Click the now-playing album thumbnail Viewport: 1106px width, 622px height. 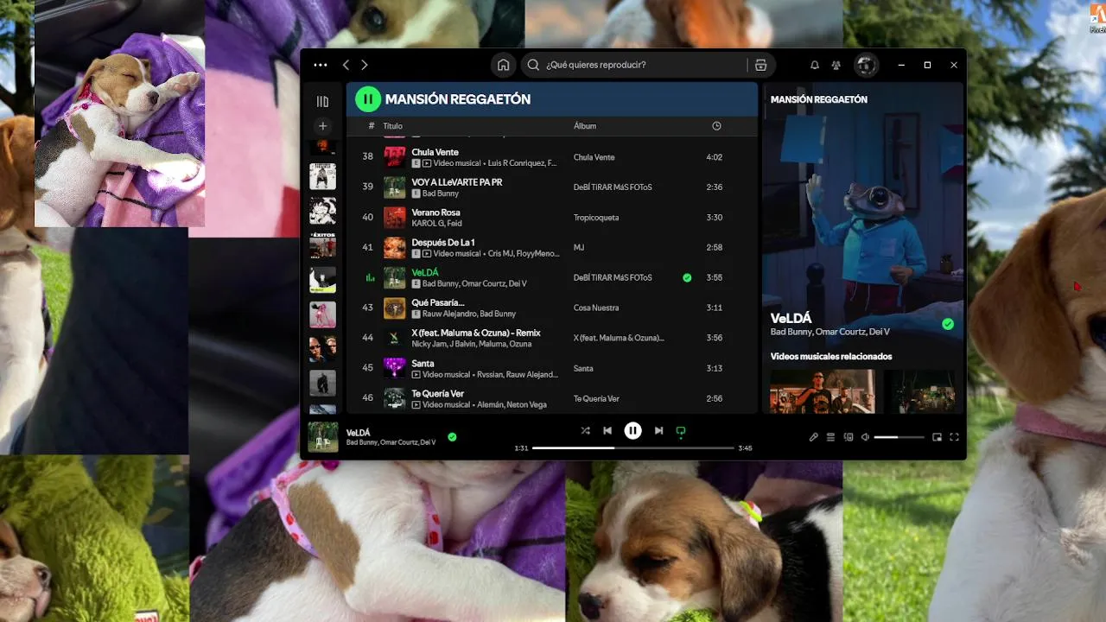click(323, 437)
